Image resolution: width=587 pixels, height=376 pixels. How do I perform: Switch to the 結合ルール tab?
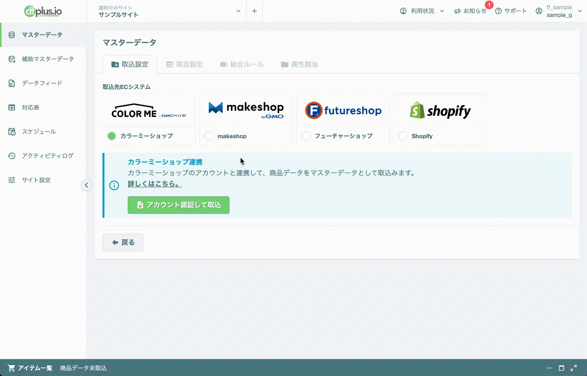242,64
